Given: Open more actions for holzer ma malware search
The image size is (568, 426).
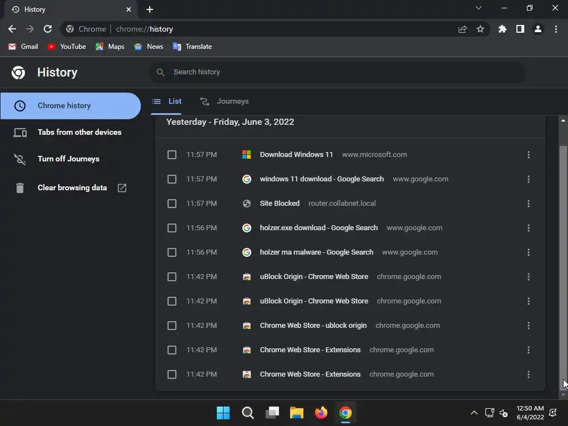Looking at the screenshot, I should point(529,252).
